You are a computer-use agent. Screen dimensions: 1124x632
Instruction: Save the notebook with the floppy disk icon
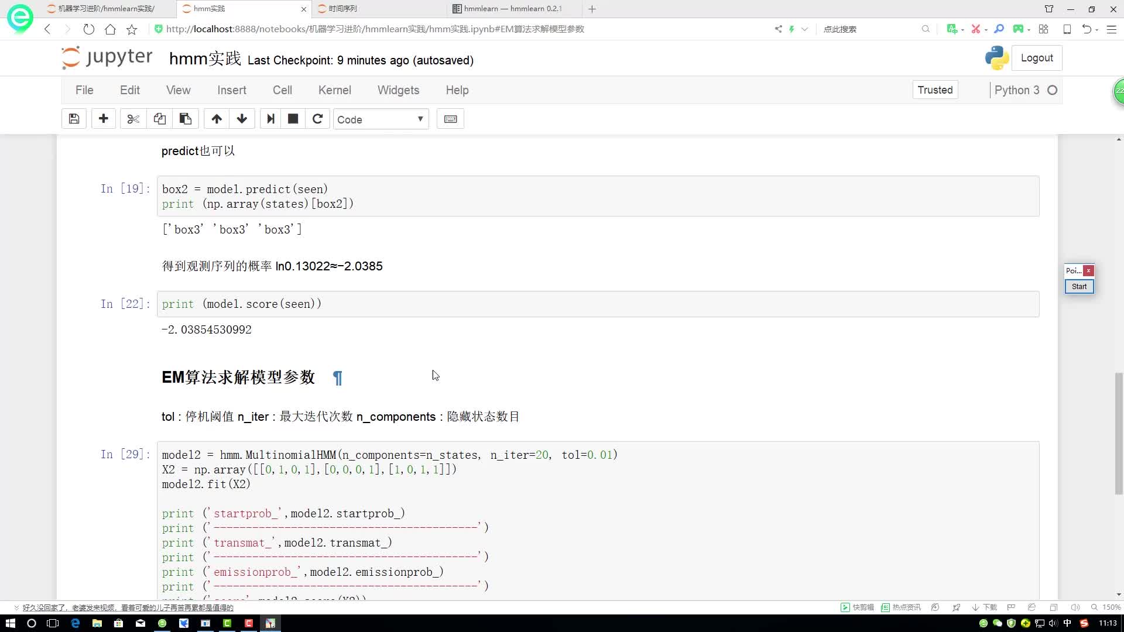[x=74, y=119]
